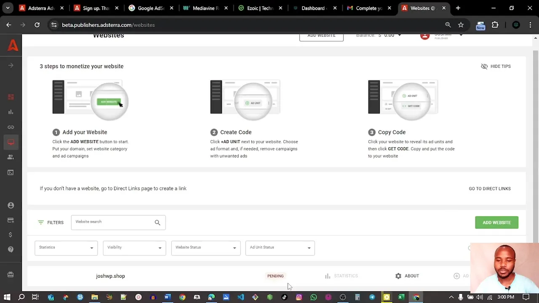Expand sidebar with arrow icon

click(x=11, y=65)
